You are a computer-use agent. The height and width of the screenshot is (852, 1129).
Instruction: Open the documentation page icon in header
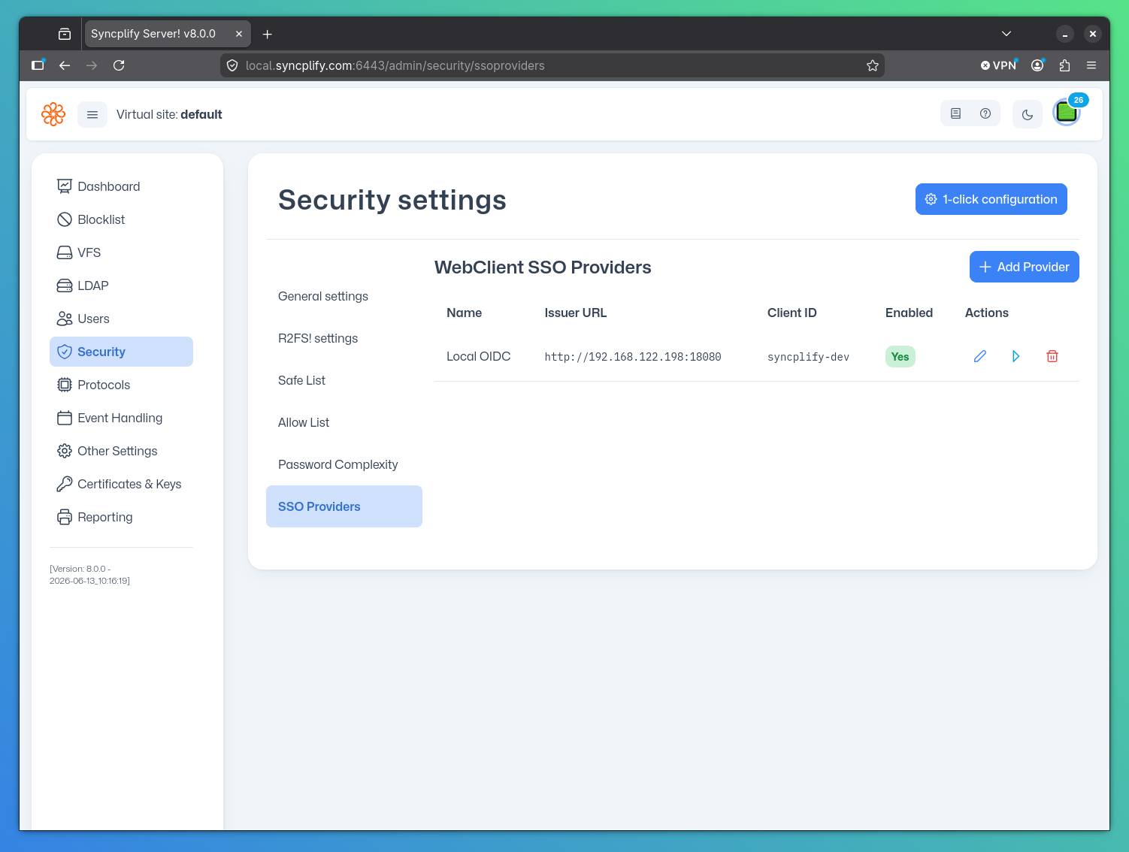[955, 113]
